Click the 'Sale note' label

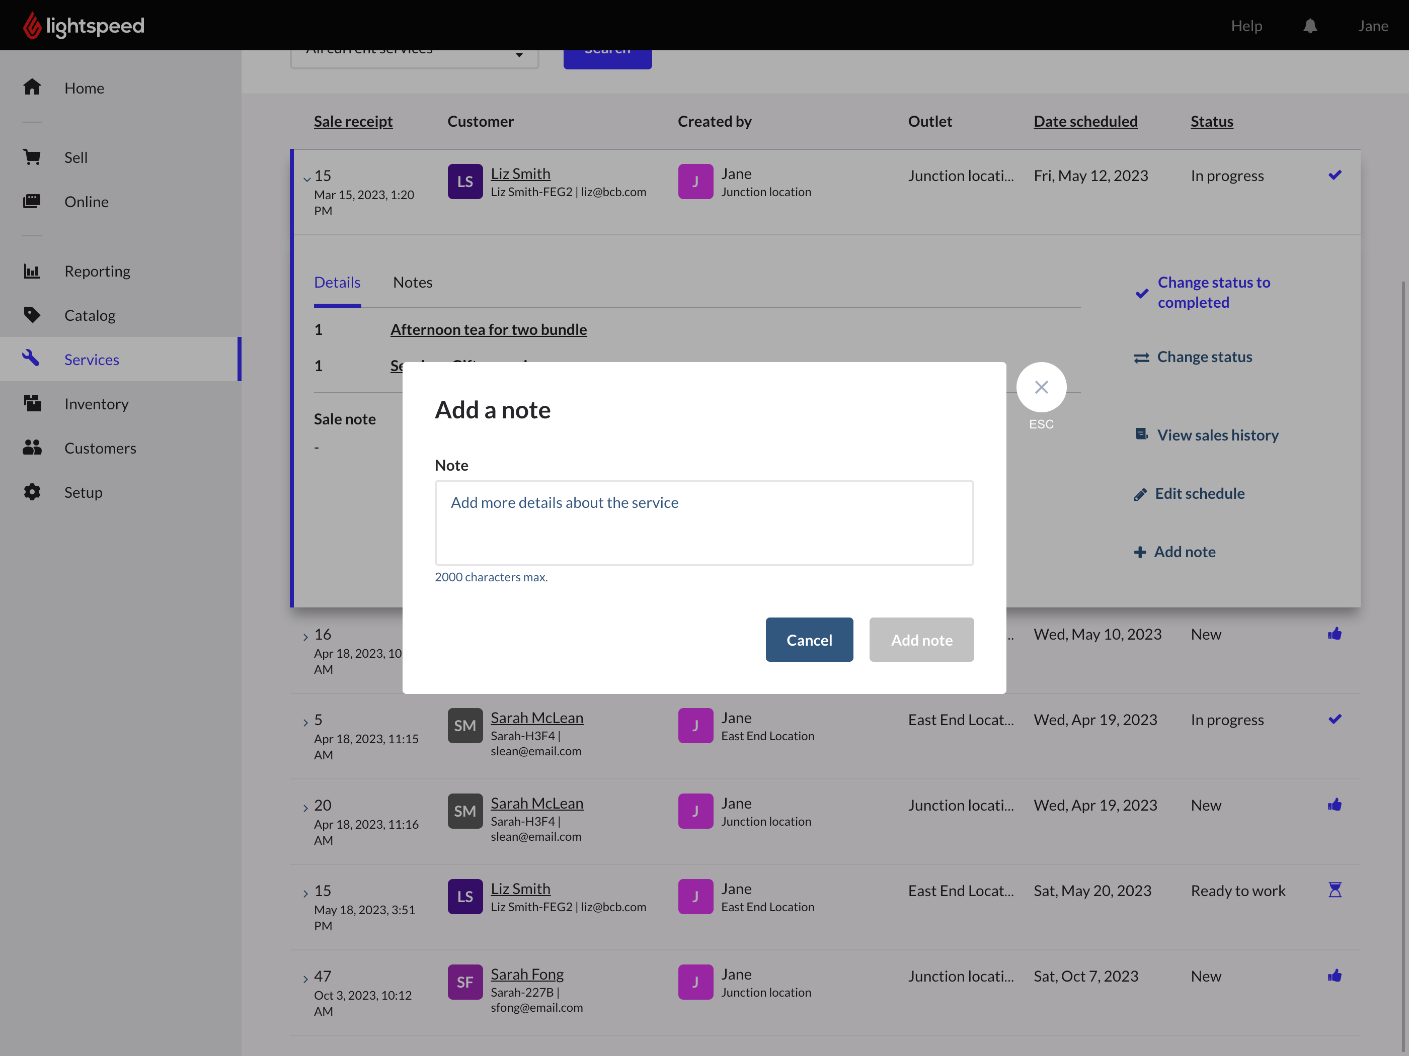tap(345, 419)
